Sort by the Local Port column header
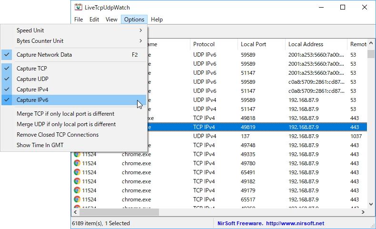 pyautogui.click(x=261, y=44)
